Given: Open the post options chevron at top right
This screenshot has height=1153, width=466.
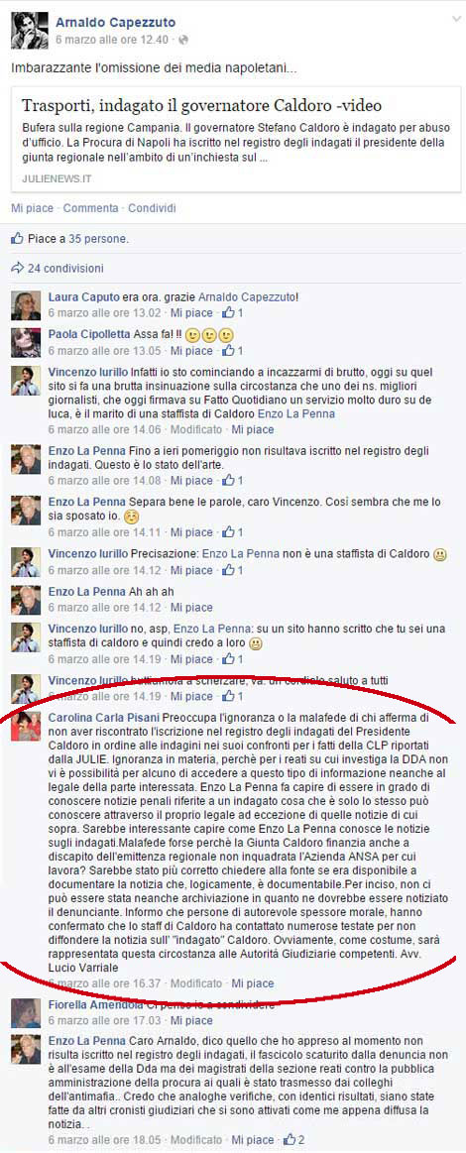Looking at the screenshot, I should 456,19.
